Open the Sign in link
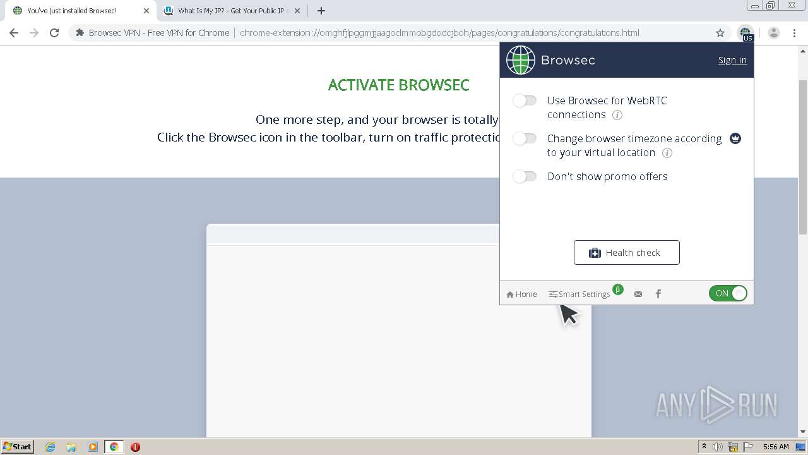The width and height of the screenshot is (808, 455). 732,60
